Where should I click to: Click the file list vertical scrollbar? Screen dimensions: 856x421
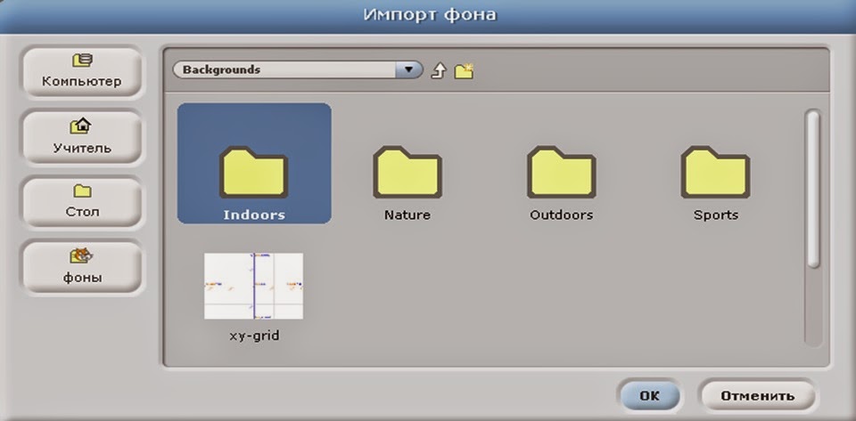pos(813,228)
